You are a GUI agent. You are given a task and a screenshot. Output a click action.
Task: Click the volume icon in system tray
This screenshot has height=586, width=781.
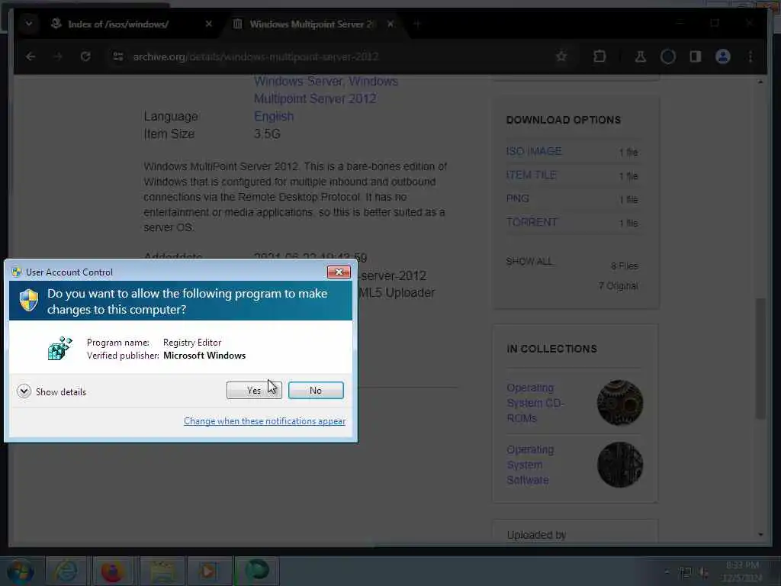click(x=704, y=572)
